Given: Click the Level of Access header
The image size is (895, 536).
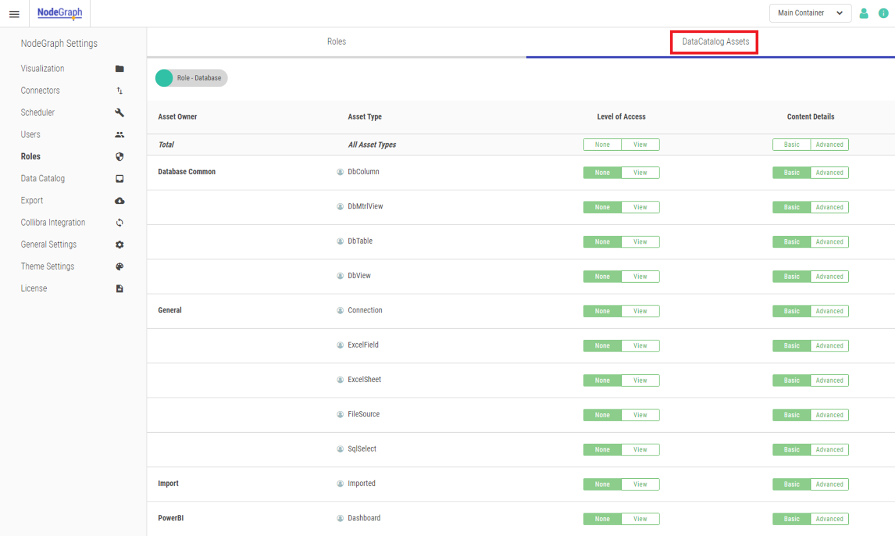Looking at the screenshot, I should [621, 117].
